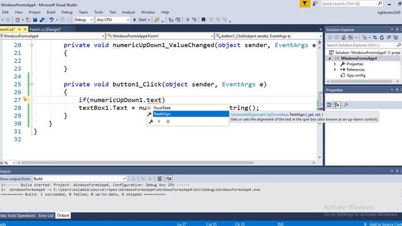Click the Search Solution Explorer field
The image size is (402, 226).
point(361,45)
